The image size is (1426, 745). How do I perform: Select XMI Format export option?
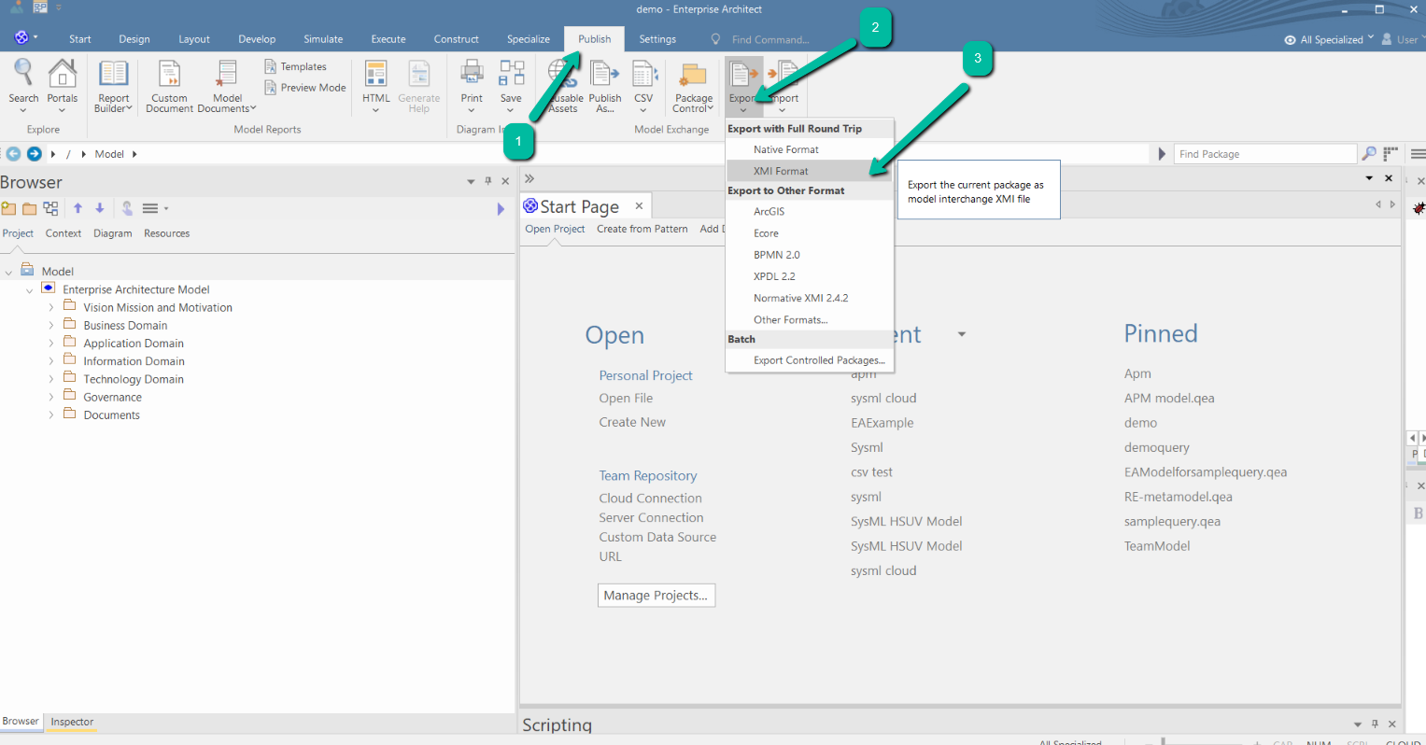810,171
